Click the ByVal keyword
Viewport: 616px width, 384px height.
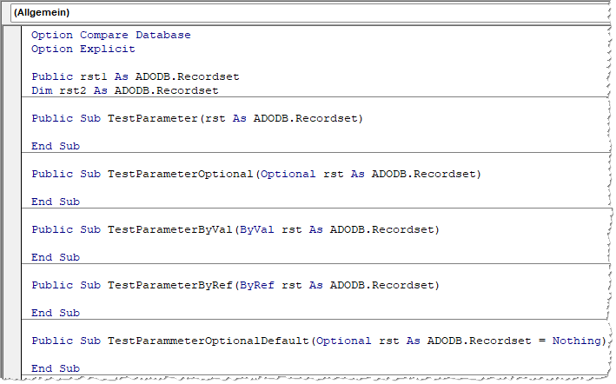point(256,229)
